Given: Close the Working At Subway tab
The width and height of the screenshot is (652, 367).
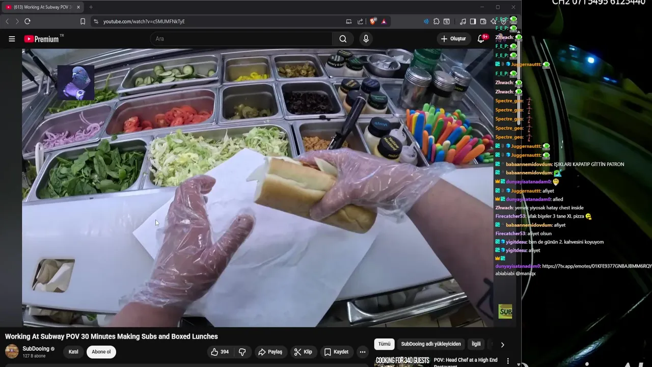Looking at the screenshot, I should tap(78, 7).
